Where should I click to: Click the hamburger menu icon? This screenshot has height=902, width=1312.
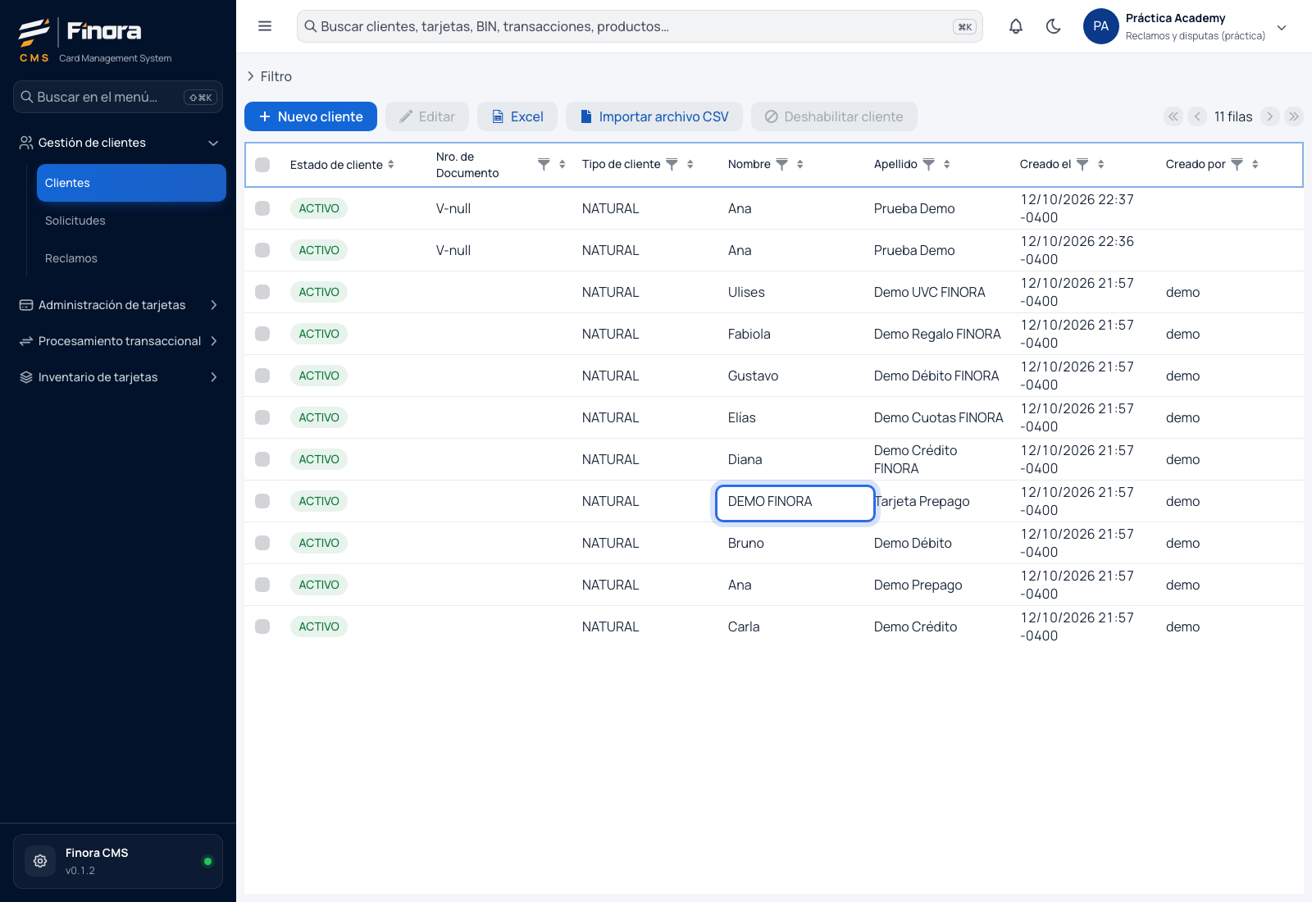(x=265, y=26)
